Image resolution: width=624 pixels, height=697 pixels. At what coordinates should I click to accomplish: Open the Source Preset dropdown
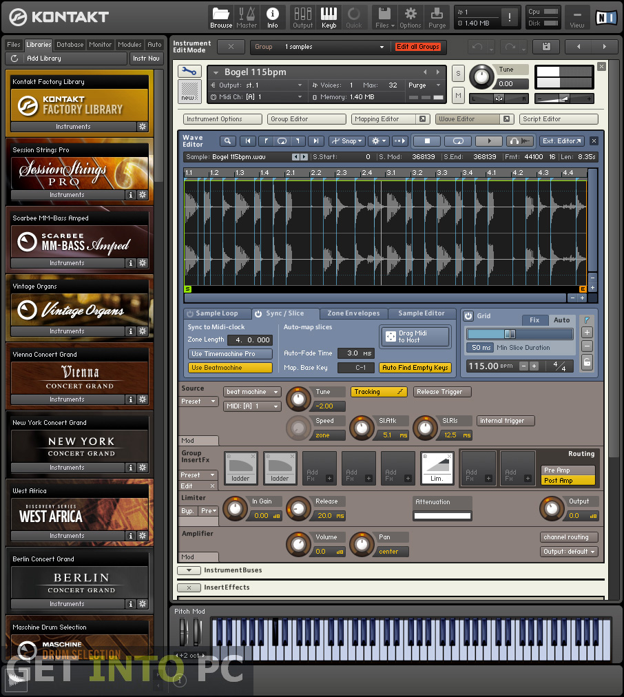198,402
